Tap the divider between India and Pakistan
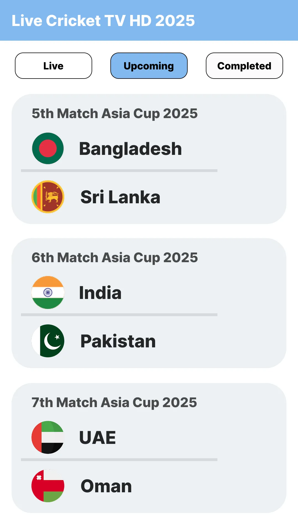The height and width of the screenshot is (531, 298). [119, 315]
